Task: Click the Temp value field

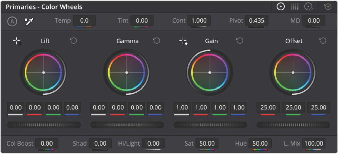Action: (84, 20)
